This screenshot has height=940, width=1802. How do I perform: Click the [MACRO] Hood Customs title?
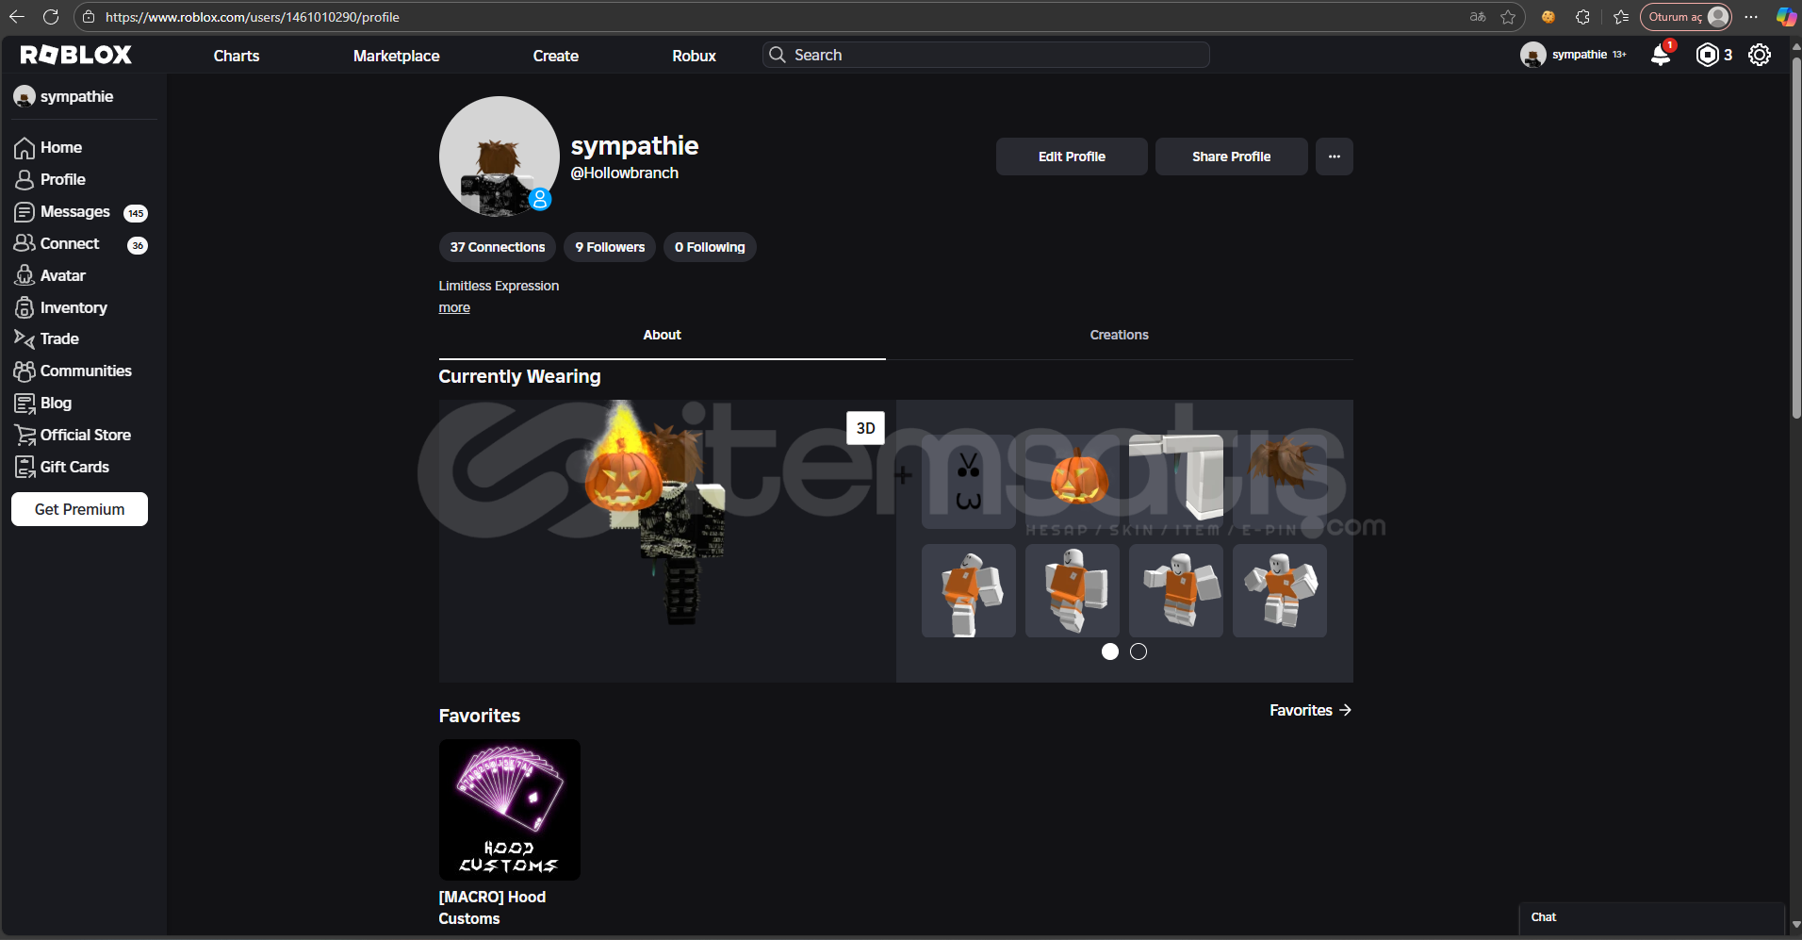pos(492,908)
